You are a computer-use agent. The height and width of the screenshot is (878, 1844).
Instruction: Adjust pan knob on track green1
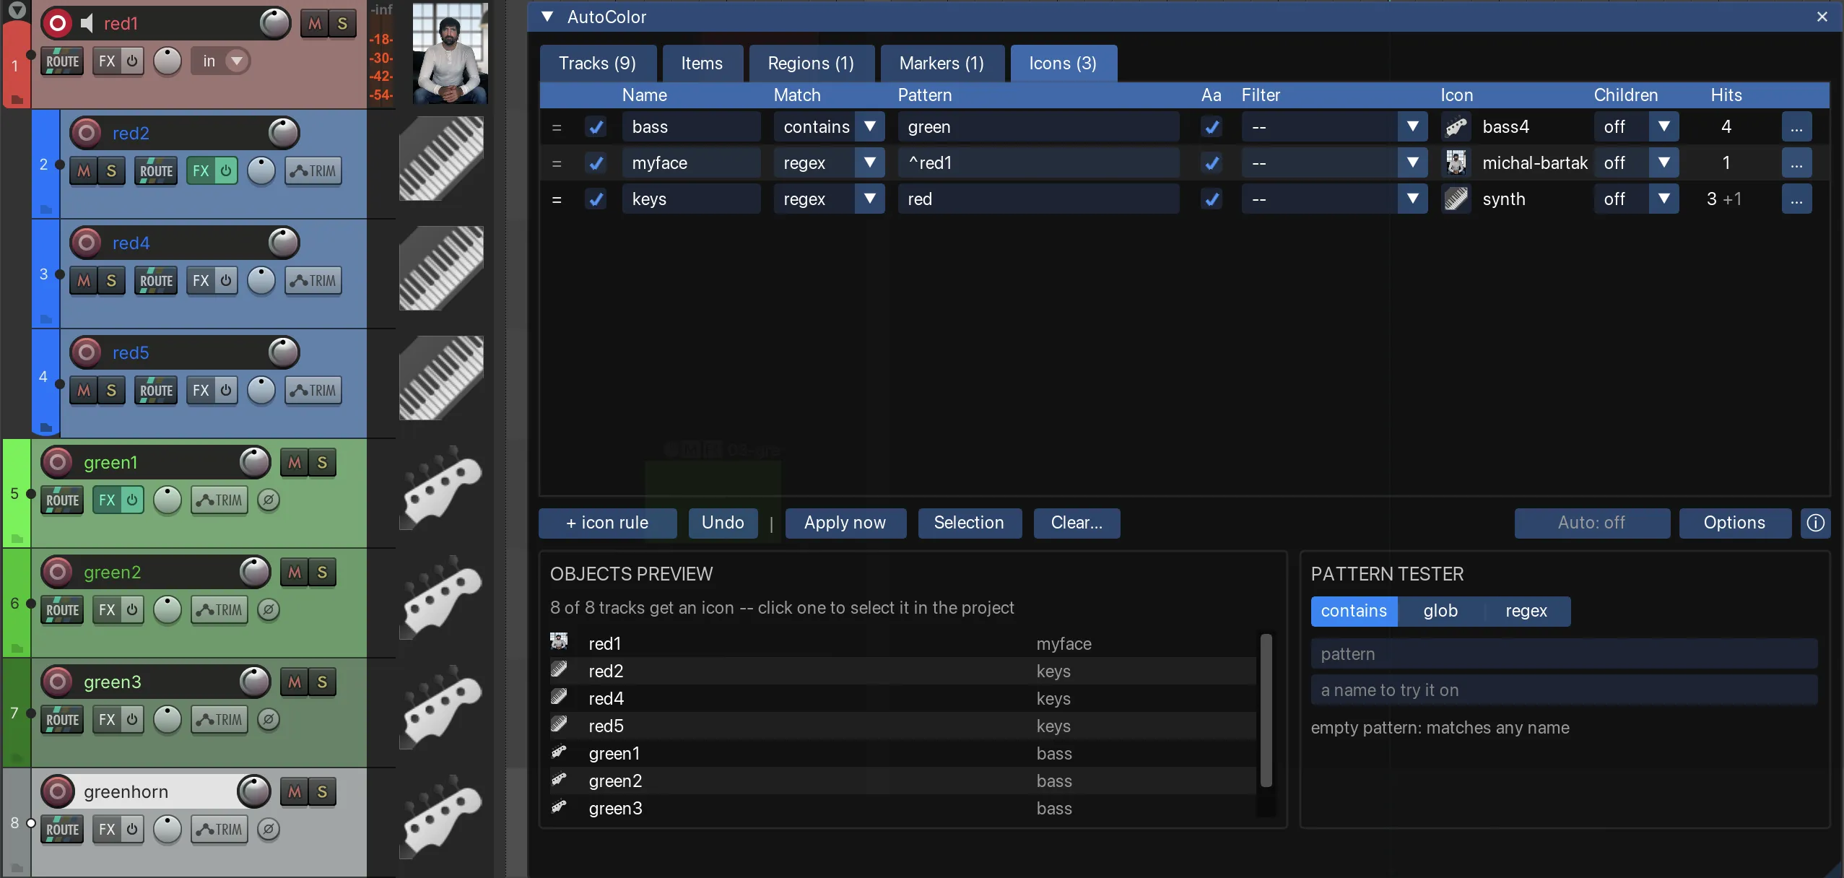[168, 500]
